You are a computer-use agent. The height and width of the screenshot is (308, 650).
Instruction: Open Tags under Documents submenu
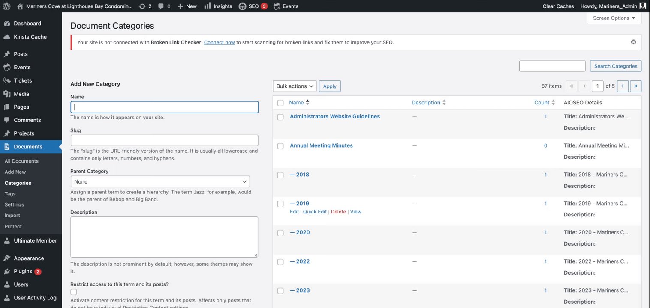[10, 194]
